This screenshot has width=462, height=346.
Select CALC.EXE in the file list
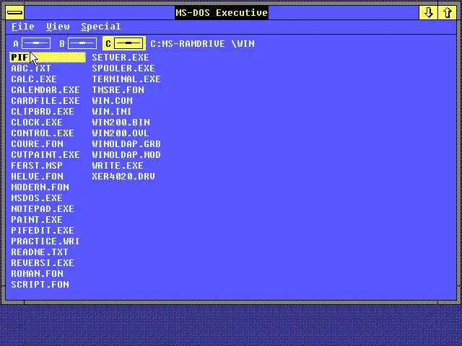[34, 79]
